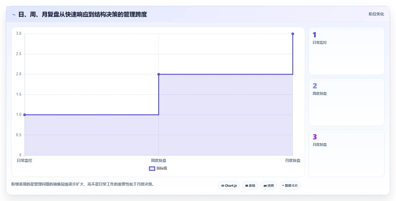Screen dimensions: 396x201
Task: Click the data point at value 1.0
Action: click(25, 115)
